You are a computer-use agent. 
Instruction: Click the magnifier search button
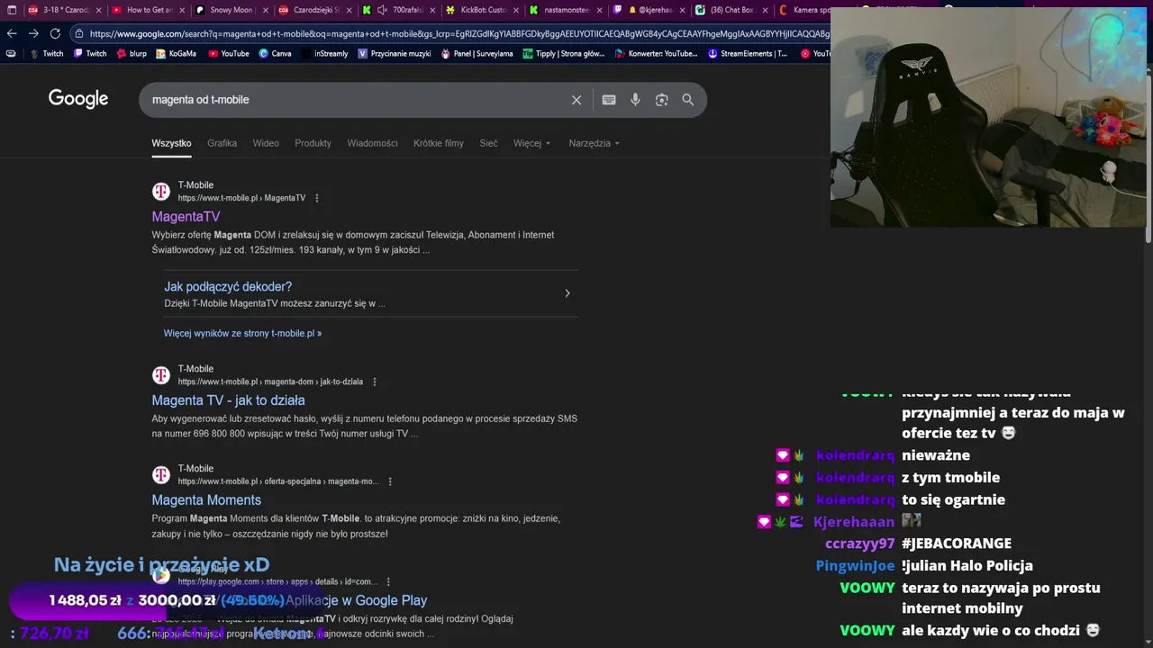coord(688,100)
